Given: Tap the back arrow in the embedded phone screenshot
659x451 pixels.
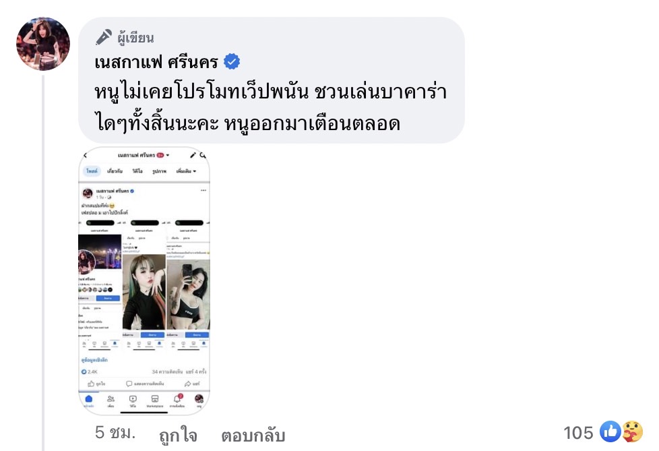Looking at the screenshot, I should [x=86, y=155].
